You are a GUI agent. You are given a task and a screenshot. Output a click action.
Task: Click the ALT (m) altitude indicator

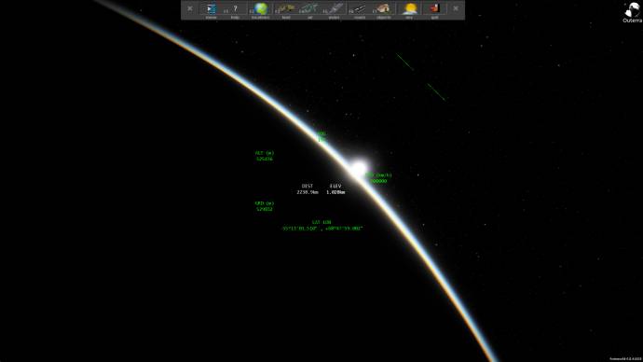(265, 156)
